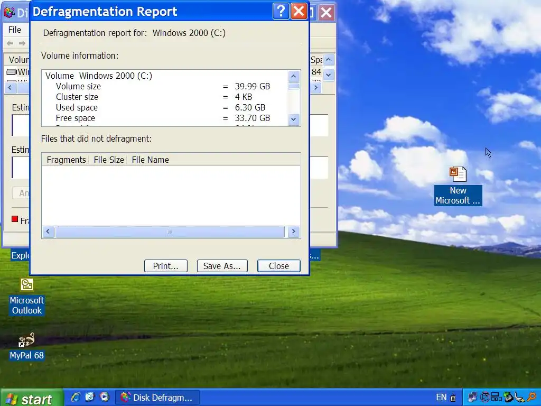541x406 pixels.
Task: Close the Disk Defragmenter window behind the dialog
Action: pos(327,13)
